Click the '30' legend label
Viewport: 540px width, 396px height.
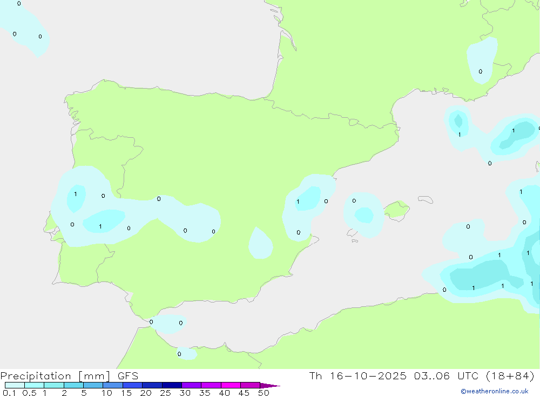click(x=185, y=393)
